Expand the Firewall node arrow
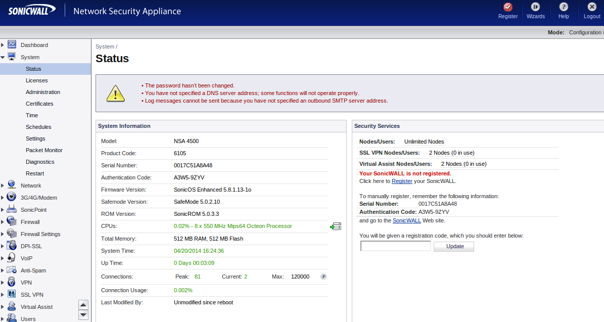This screenshot has height=322, width=604. pyautogui.click(x=3, y=222)
